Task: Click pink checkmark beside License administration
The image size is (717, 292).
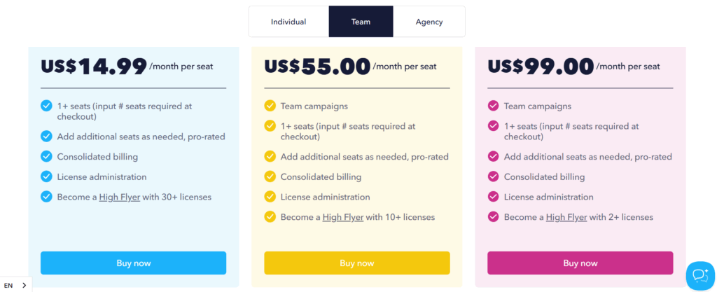Action: tap(494, 197)
